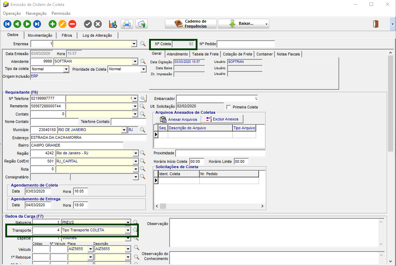Open the Navegação menu
The width and height of the screenshot is (396, 266).
pyautogui.click(x=36, y=13)
